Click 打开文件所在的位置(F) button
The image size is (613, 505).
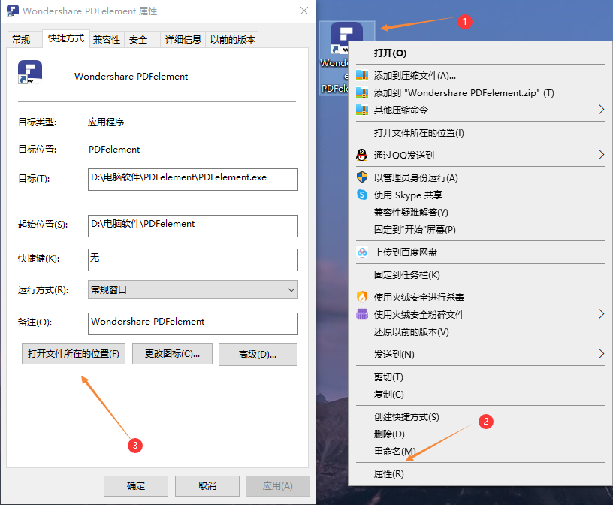coord(74,354)
